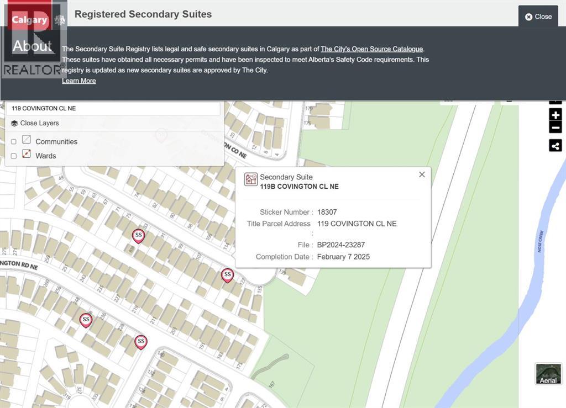The height and width of the screenshot is (408, 566).
Task: Close the About panel
Action: 538,17
